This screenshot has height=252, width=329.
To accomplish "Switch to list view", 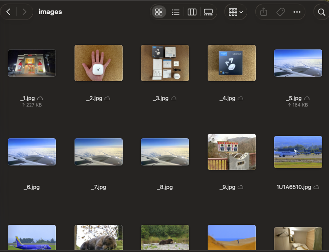I will pos(175,12).
